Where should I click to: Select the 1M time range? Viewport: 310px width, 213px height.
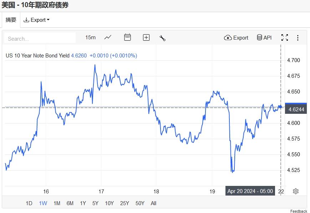tap(57, 203)
